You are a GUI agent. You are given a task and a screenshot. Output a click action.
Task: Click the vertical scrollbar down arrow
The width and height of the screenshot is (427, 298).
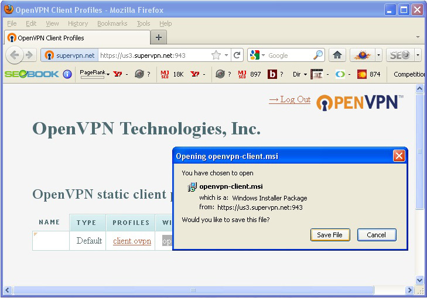click(419, 280)
